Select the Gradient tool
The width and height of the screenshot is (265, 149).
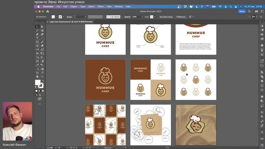pyautogui.click(x=42, y=61)
